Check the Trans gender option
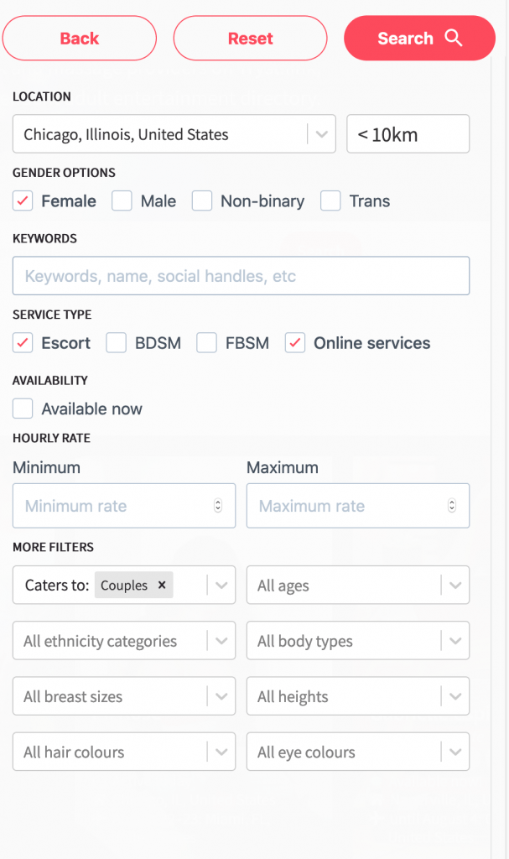Screen dimensions: 509x859 pos(330,201)
